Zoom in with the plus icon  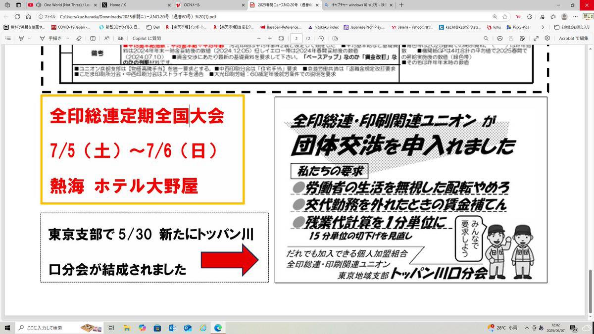click(x=270, y=38)
